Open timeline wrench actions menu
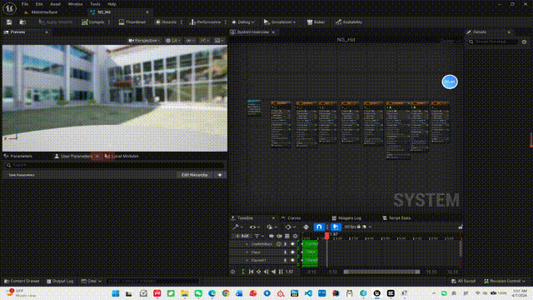533x300 pixels. click(237, 227)
